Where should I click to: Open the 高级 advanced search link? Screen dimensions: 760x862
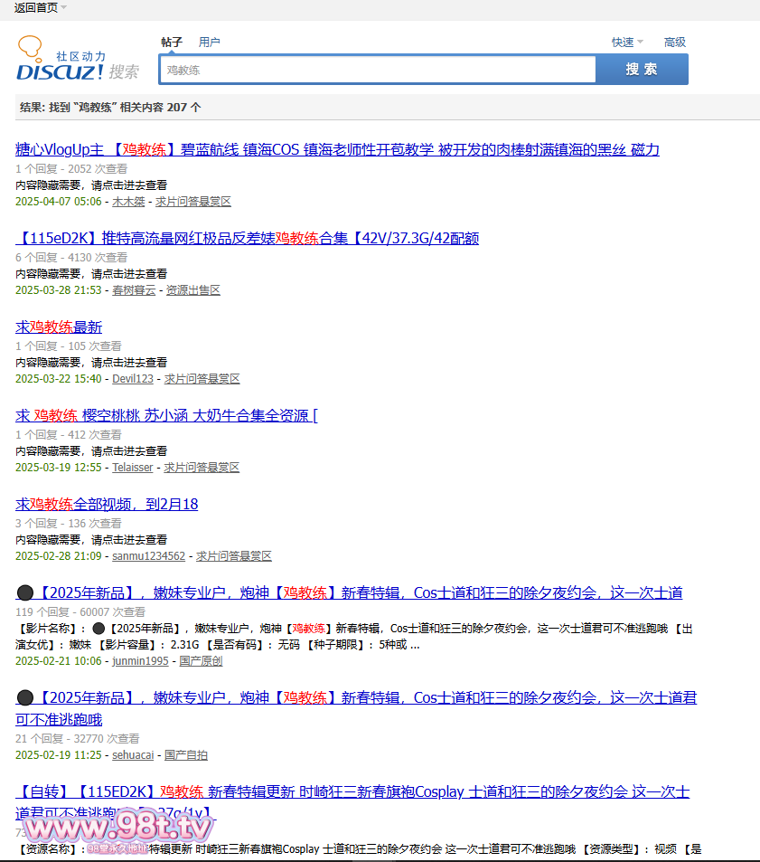click(x=675, y=42)
